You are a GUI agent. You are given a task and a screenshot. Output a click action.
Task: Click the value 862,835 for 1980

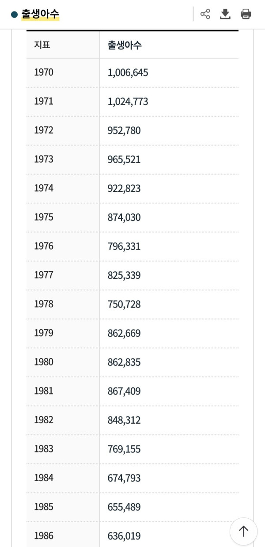(x=124, y=362)
